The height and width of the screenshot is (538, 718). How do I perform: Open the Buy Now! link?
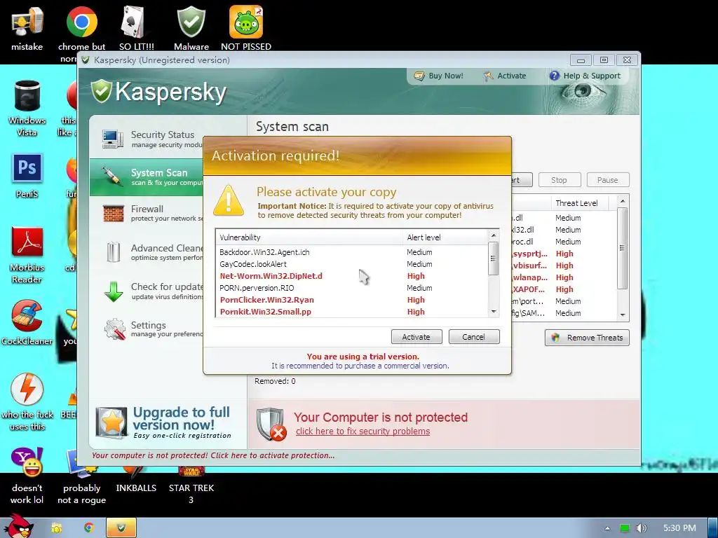click(x=439, y=76)
